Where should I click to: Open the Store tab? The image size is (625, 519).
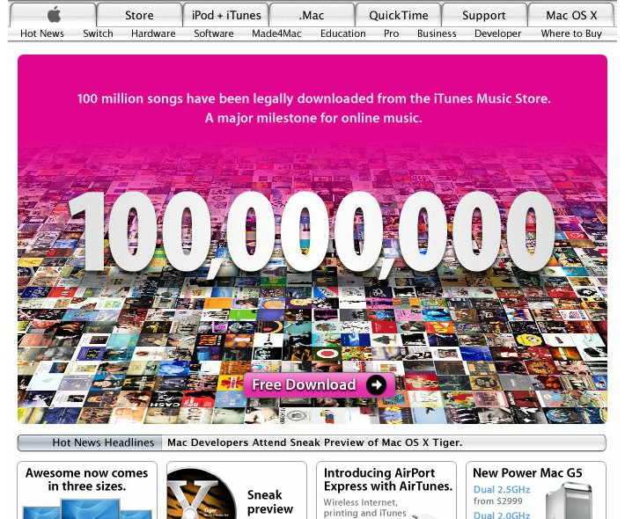click(139, 15)
